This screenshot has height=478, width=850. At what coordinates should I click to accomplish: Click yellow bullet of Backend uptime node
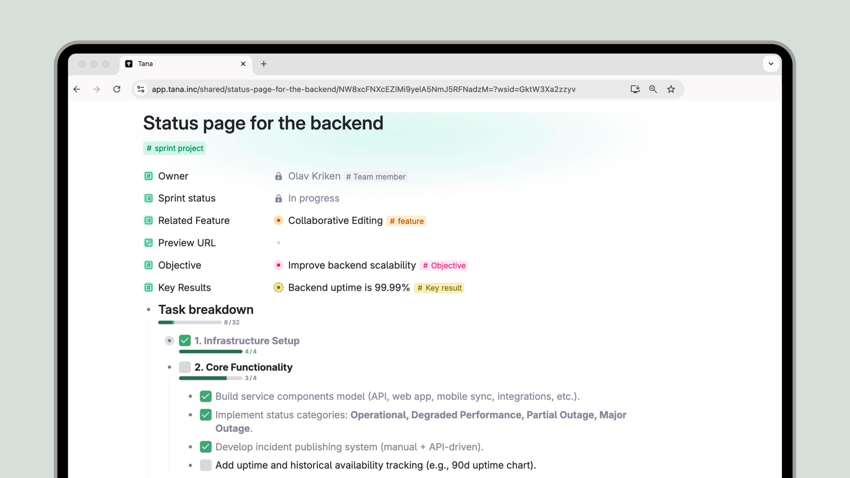pos(278,288)
